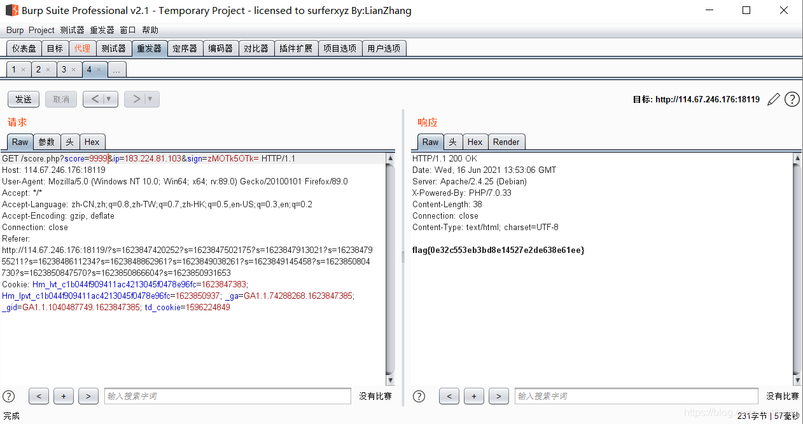Screen dimensions: 803x424
Task: Switch to the 目标 tab
Action: 55,48
